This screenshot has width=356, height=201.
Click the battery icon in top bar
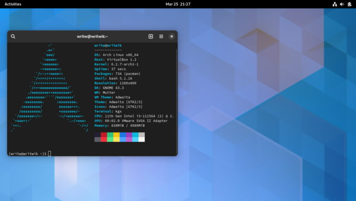[x=349, y=4]
